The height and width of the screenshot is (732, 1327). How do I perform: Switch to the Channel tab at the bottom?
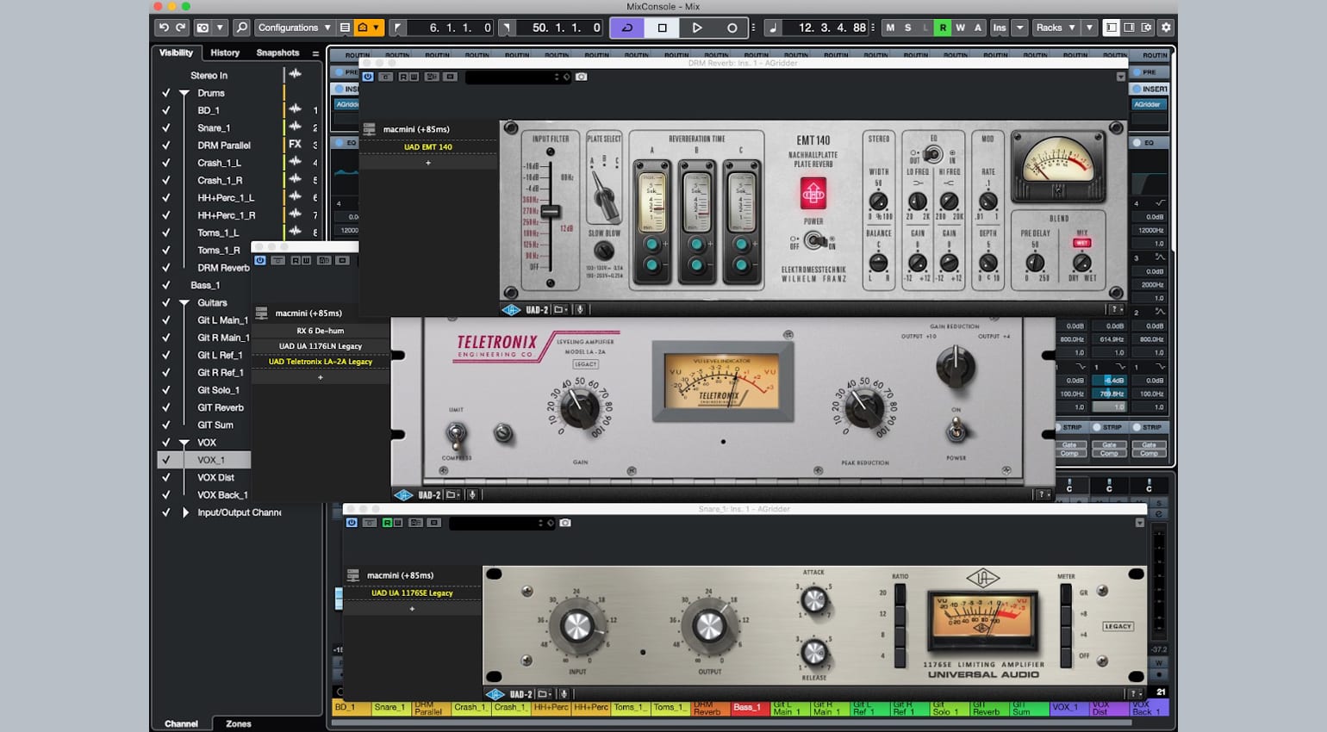181,723
